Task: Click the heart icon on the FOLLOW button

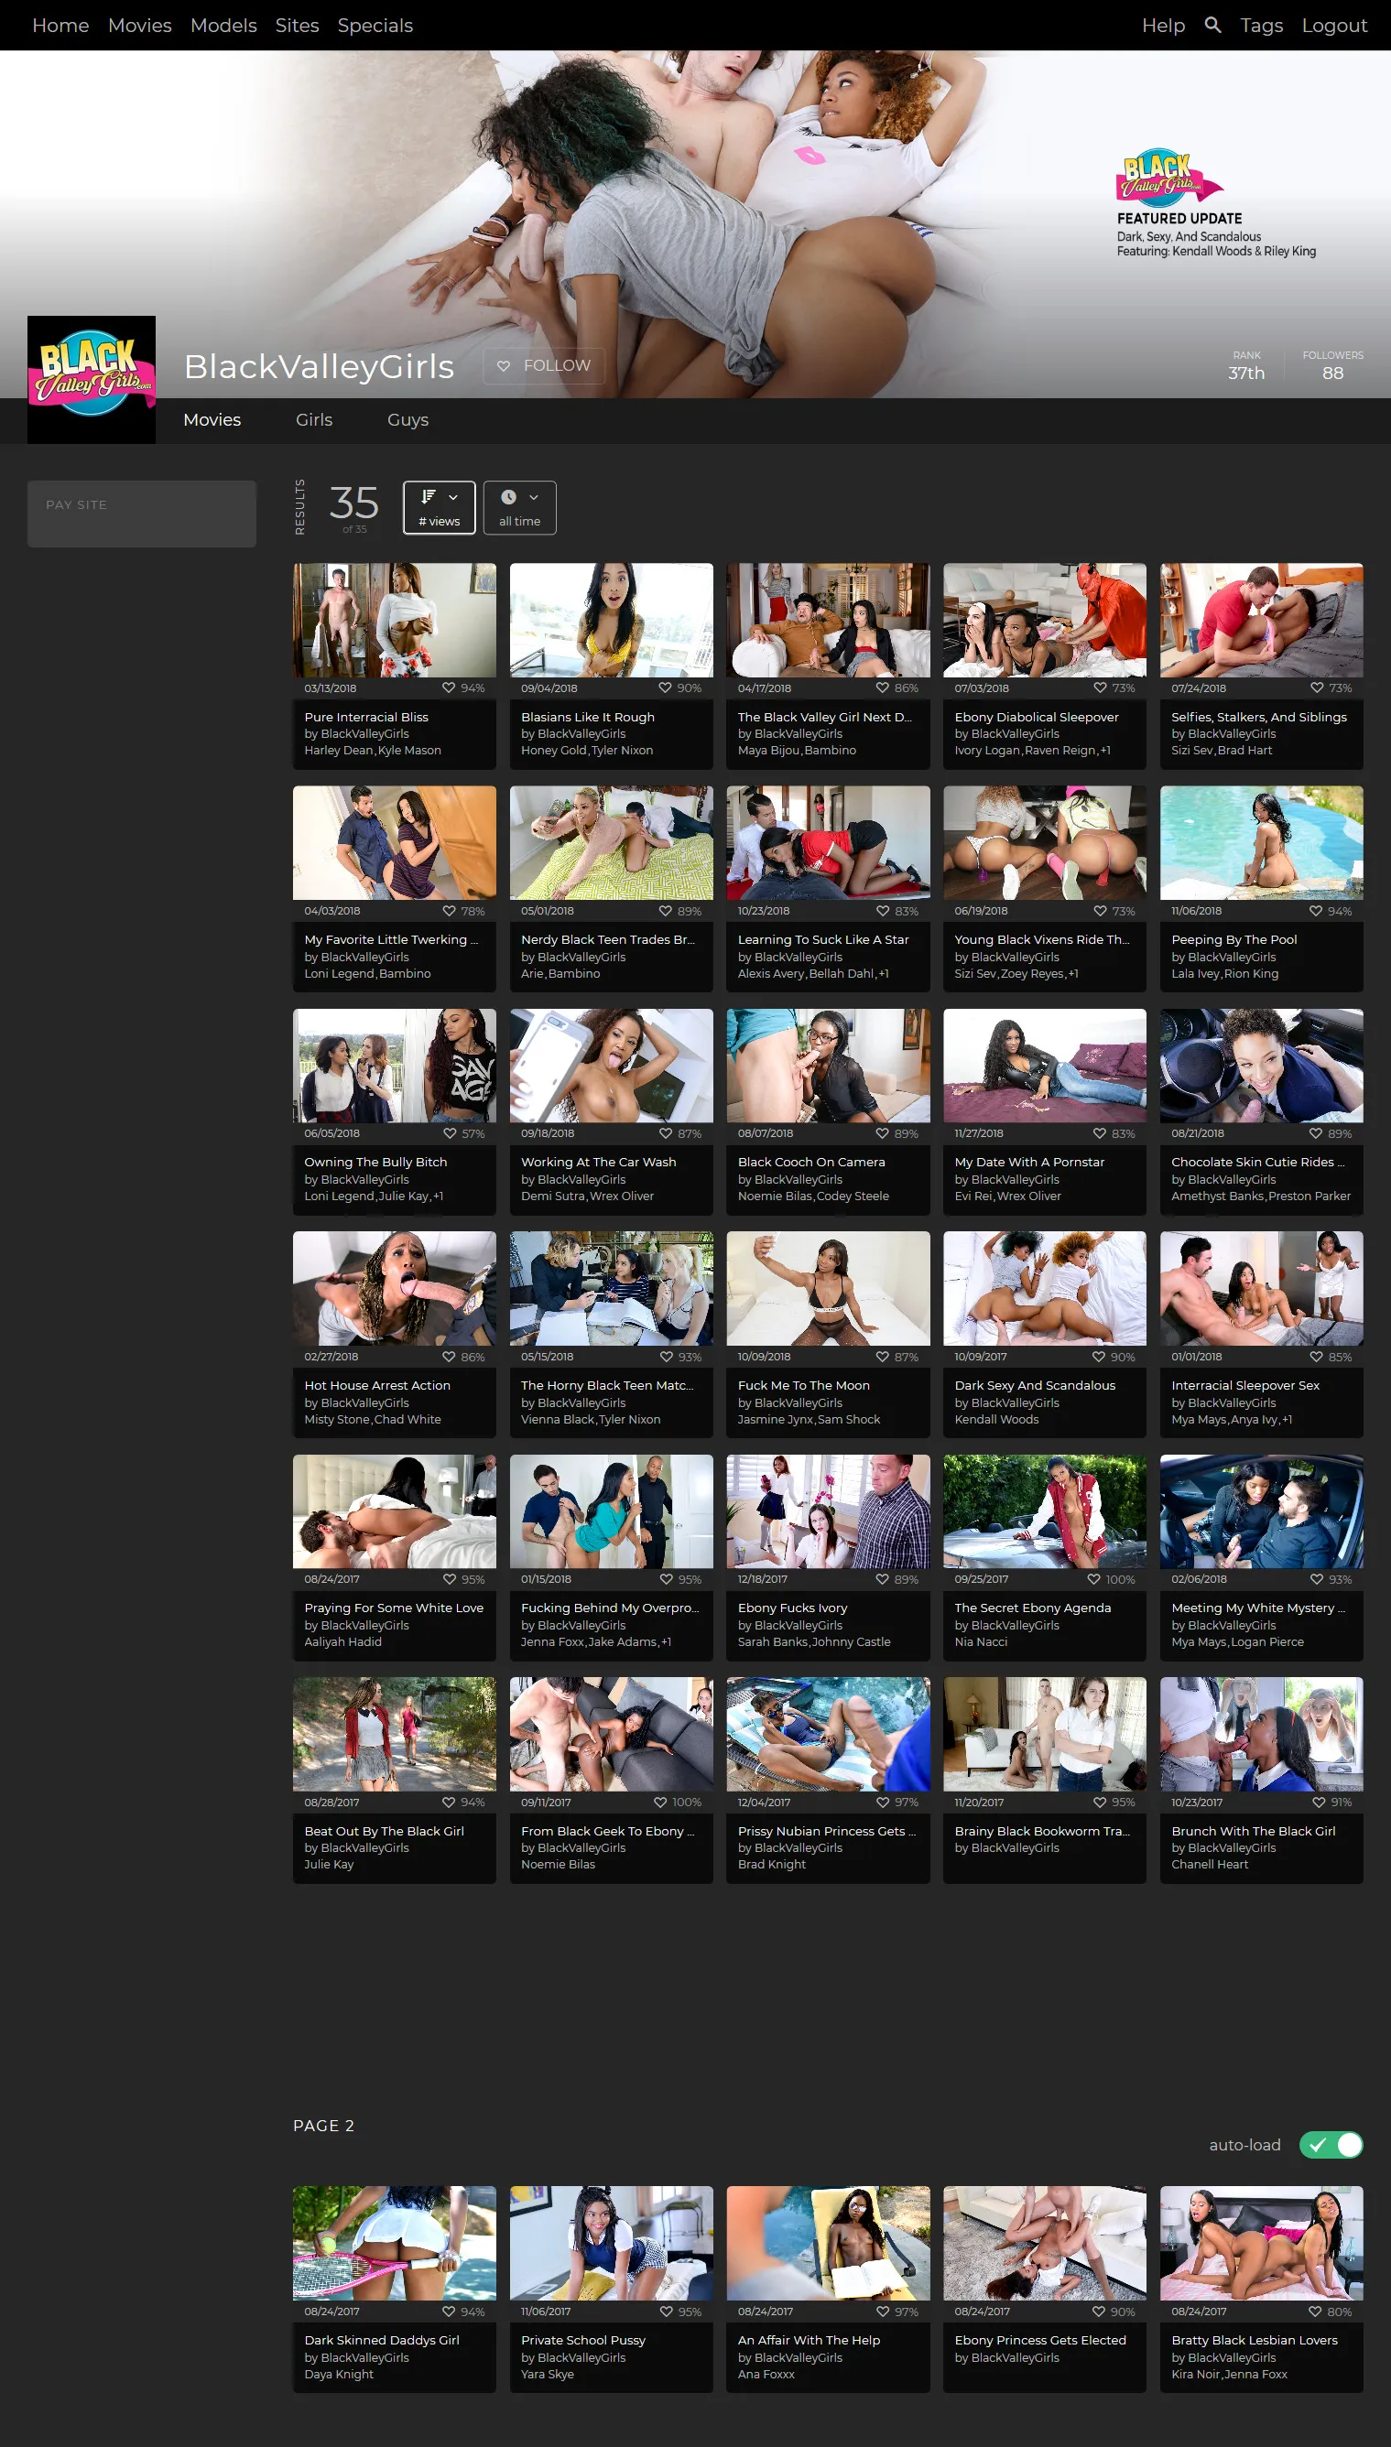Action: 504,365
